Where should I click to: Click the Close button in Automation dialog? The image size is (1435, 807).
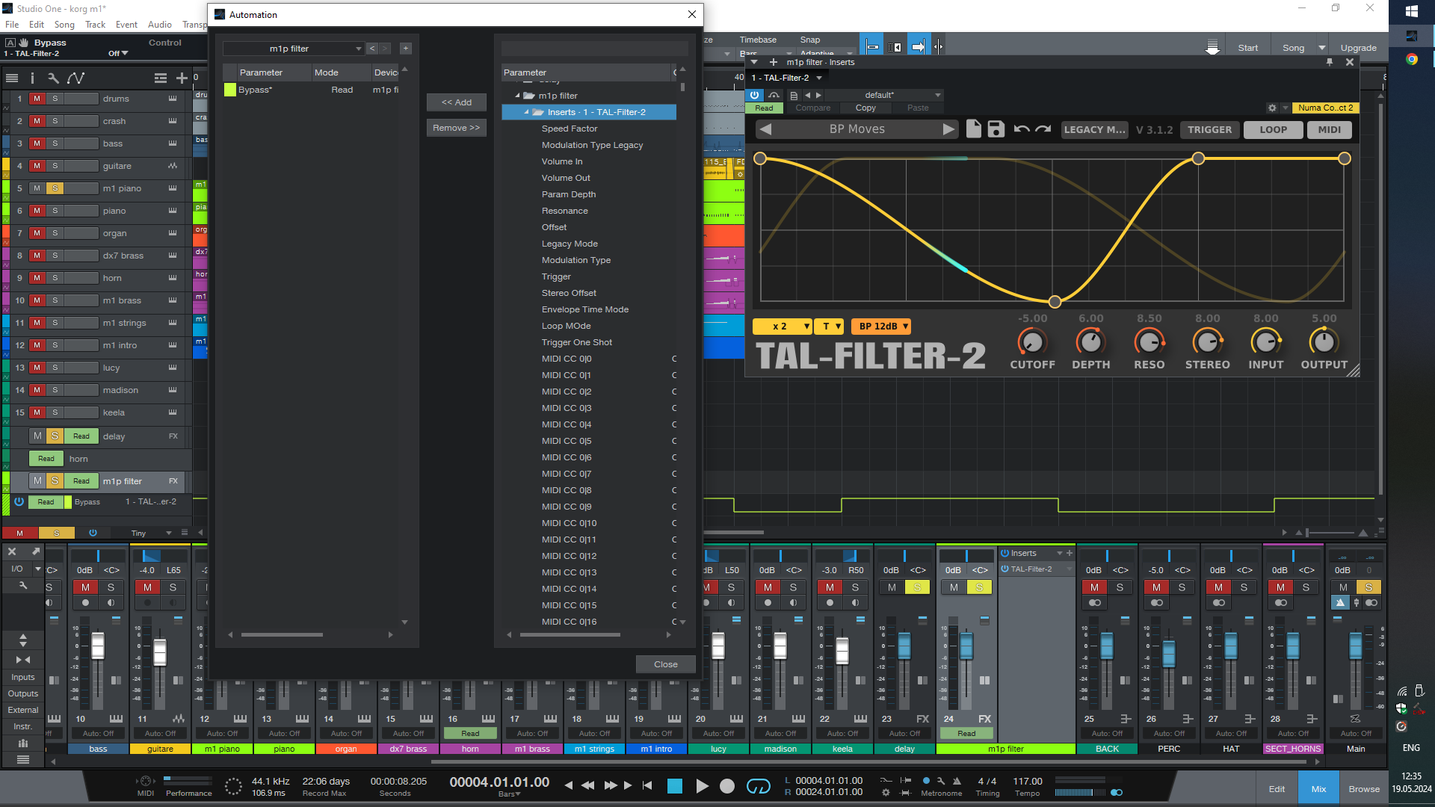[665, 664]
